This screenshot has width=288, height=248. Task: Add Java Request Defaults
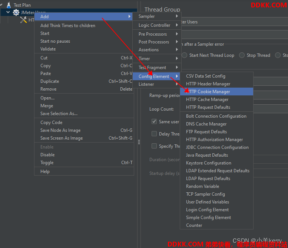216,155
